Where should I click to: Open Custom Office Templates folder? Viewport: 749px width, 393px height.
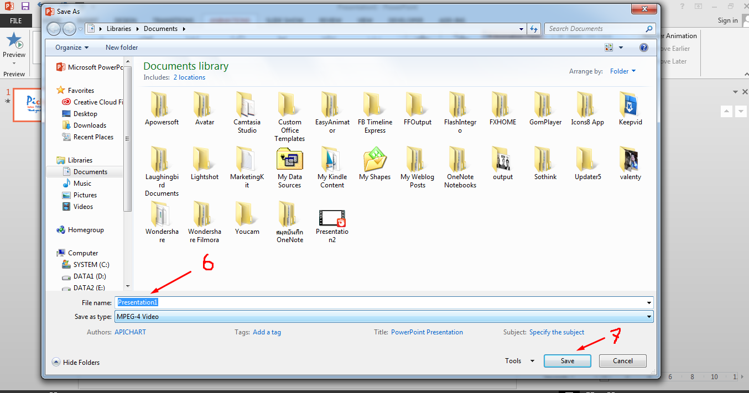[x=289, y=117]
